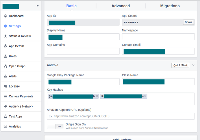This screenshot has width=200, height=140.
Task: Open Canvas Payments in the sidebar
Action: [21, 96]
